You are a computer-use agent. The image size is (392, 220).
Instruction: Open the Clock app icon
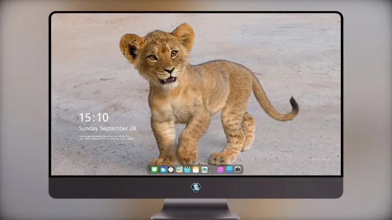click(171, 169)
